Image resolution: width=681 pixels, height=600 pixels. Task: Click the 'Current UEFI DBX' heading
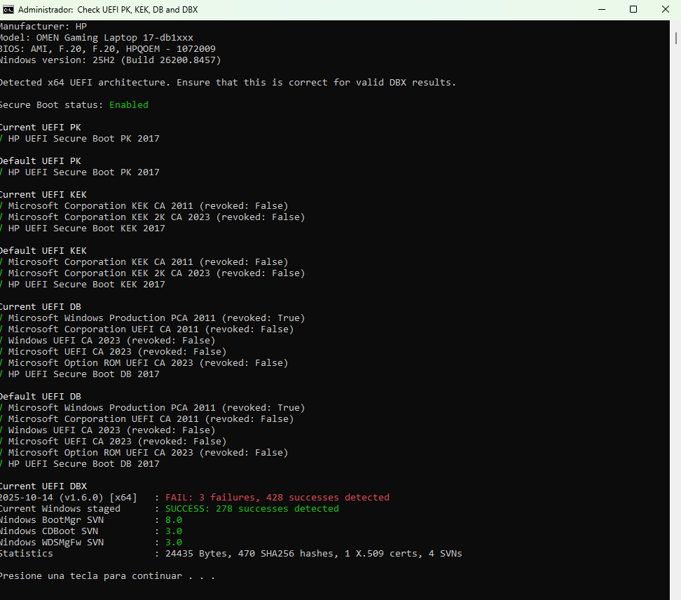(43, 486)
